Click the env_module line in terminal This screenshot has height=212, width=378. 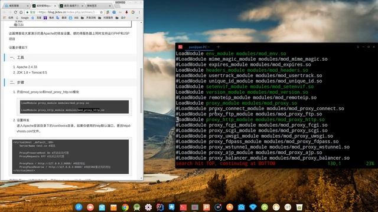coord(231,54)
